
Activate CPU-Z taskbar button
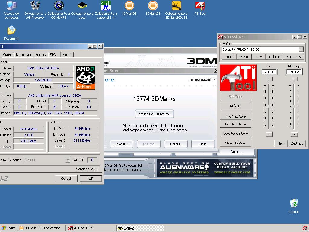[140, 228]
